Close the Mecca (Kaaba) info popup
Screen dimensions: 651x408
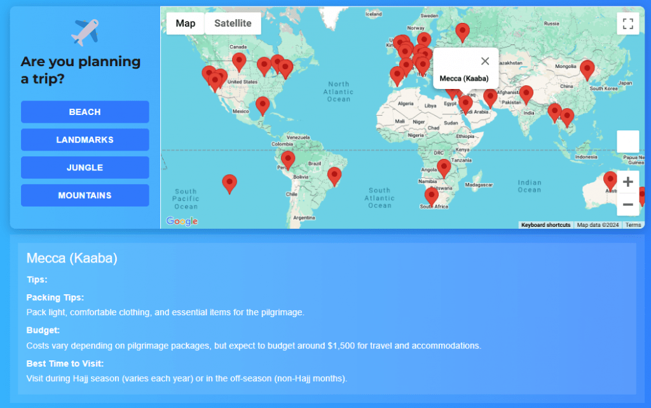pos(485,61)
